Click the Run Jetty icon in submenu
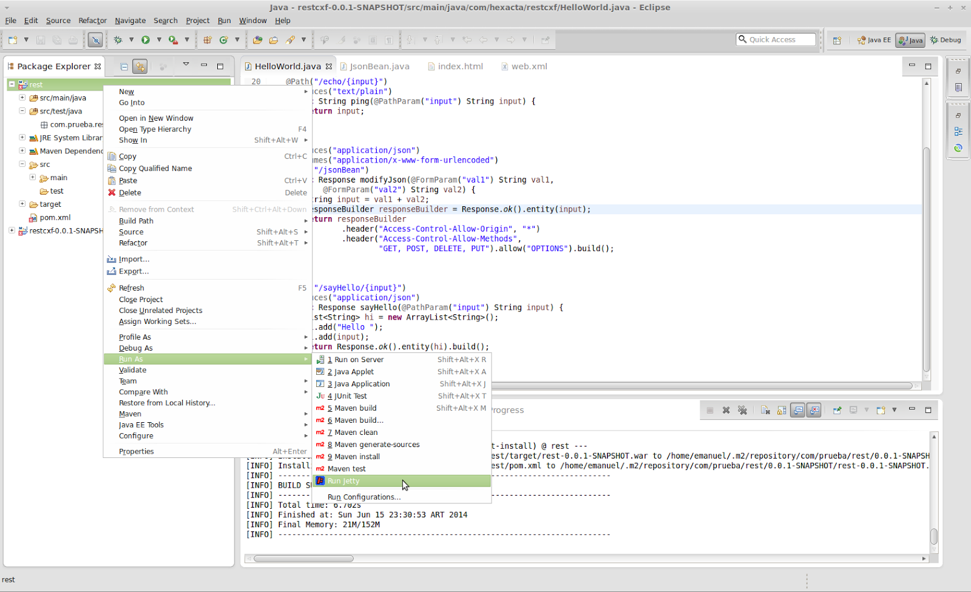This screenshot has width=971, height=592. 320,480
